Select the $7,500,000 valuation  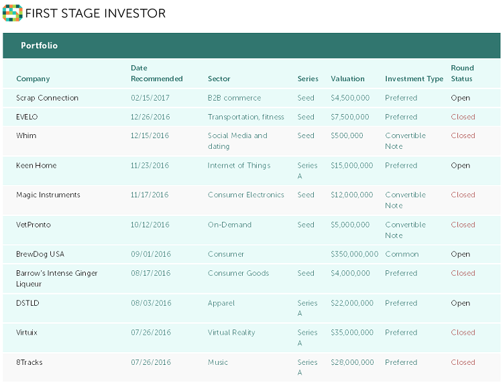(350, 117)
